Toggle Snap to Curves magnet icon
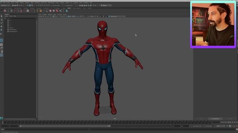The image size is (238, 133). point(41,6)
